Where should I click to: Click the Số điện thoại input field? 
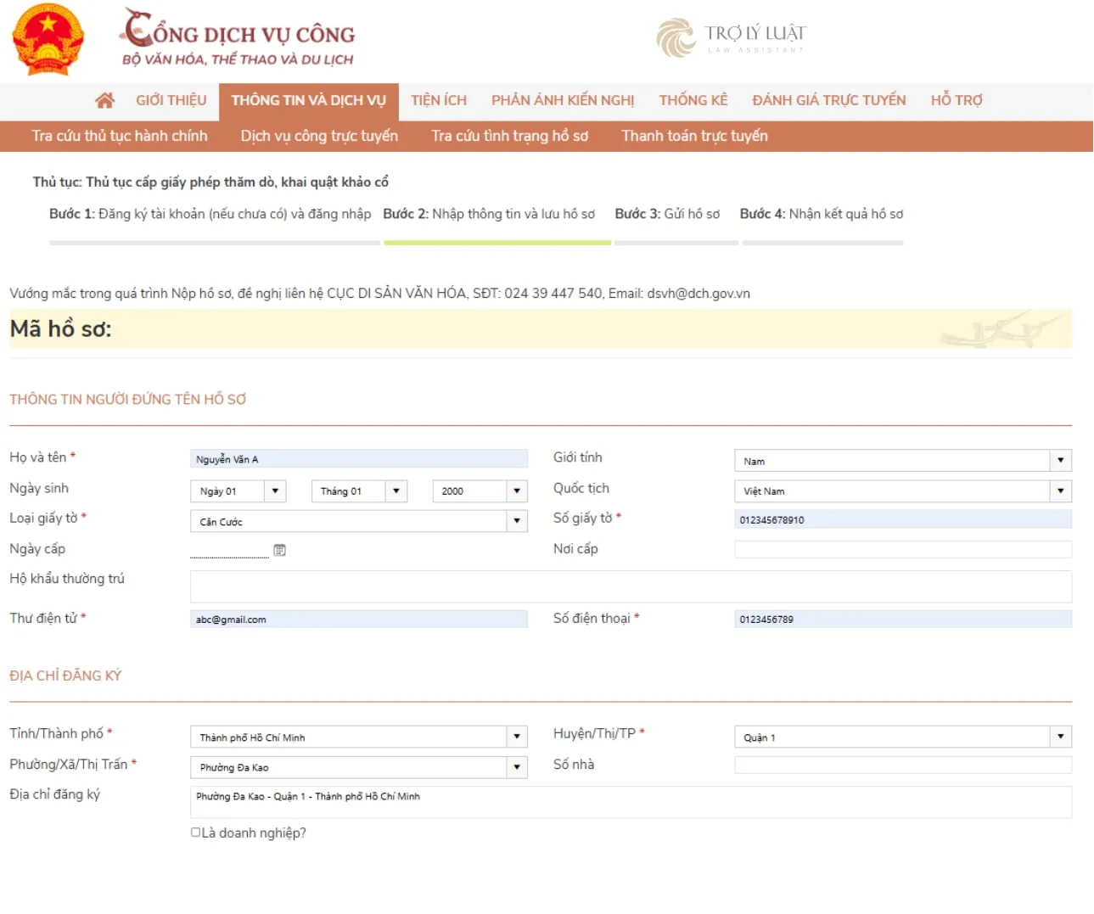pos(902,620)
